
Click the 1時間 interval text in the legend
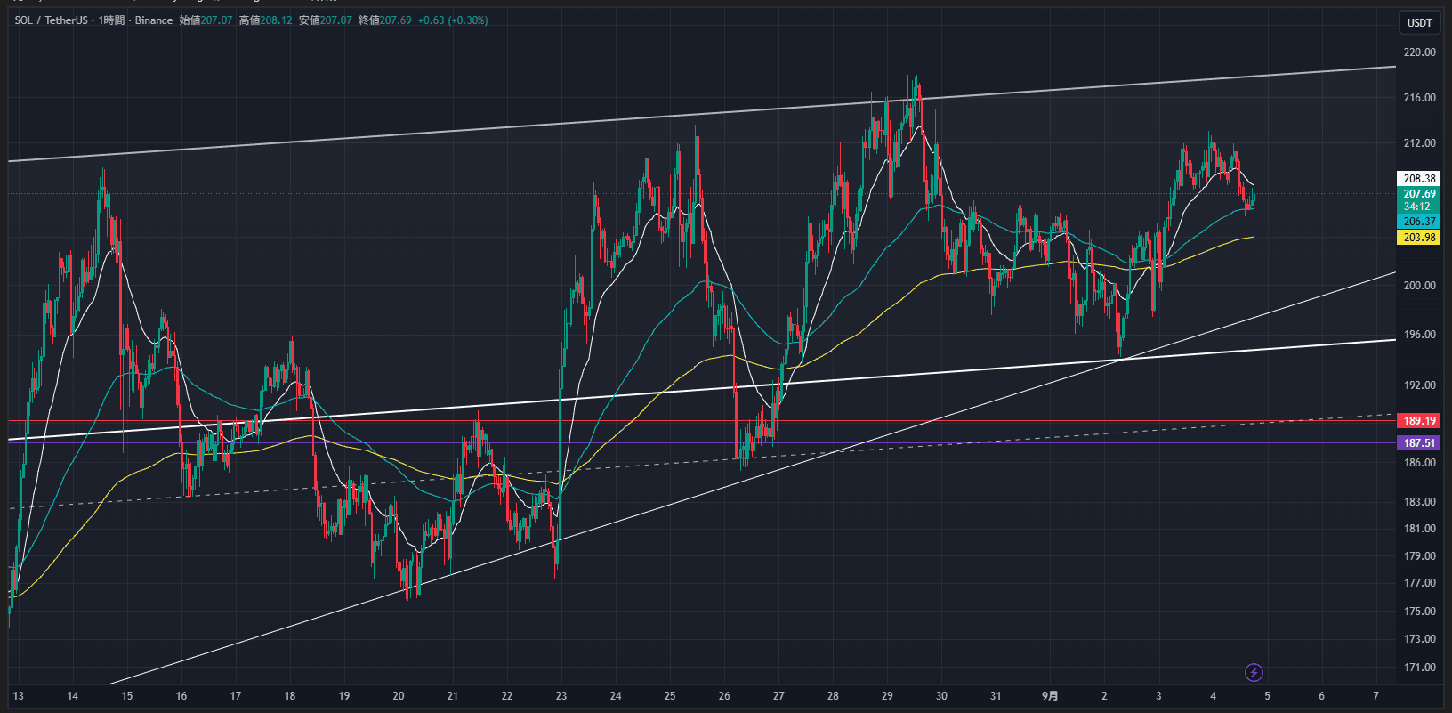coord(111,20)
